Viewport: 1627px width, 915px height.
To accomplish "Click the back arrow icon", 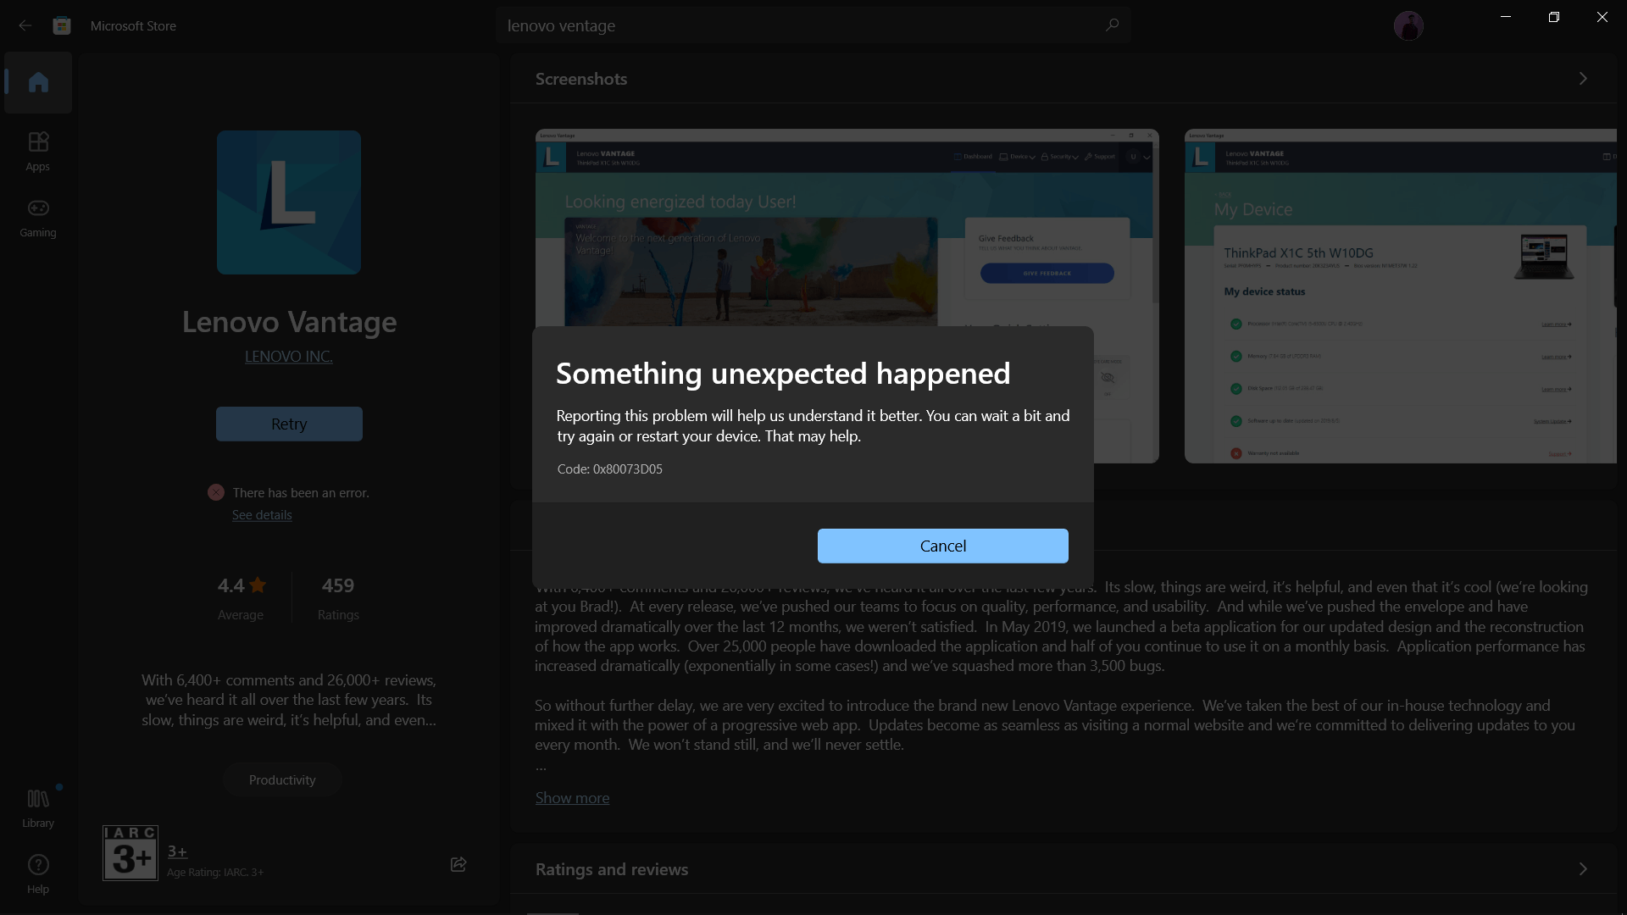I will click(25, 25).
